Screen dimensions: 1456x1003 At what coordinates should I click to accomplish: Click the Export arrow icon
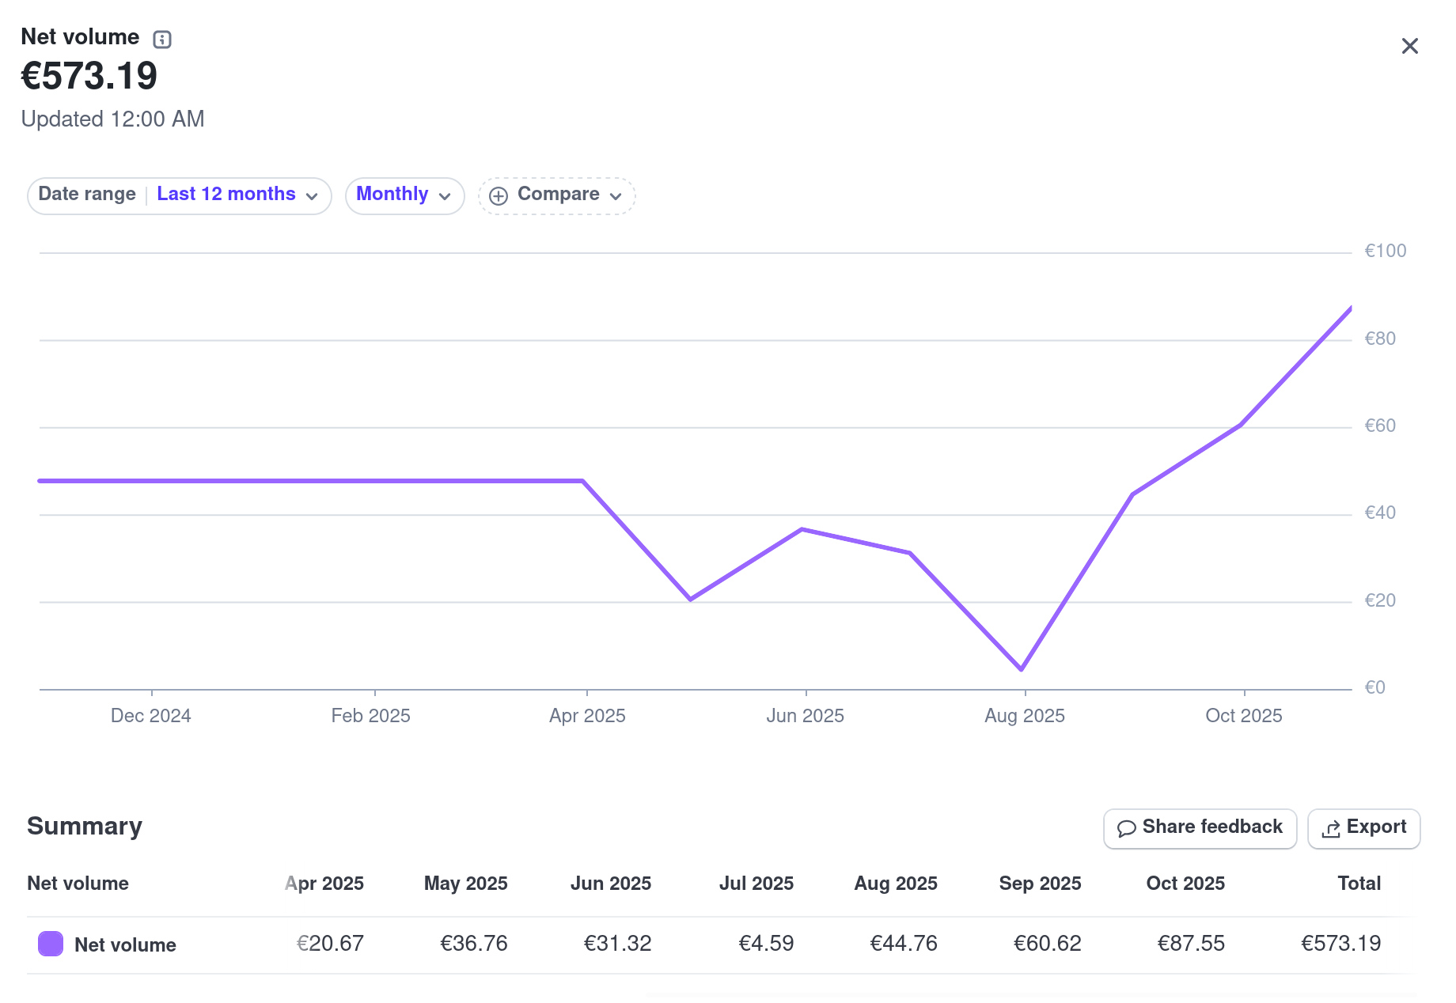click(x=1331, y=828)
